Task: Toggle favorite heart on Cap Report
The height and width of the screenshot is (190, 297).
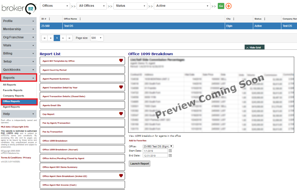Action: tap(121, 114)
